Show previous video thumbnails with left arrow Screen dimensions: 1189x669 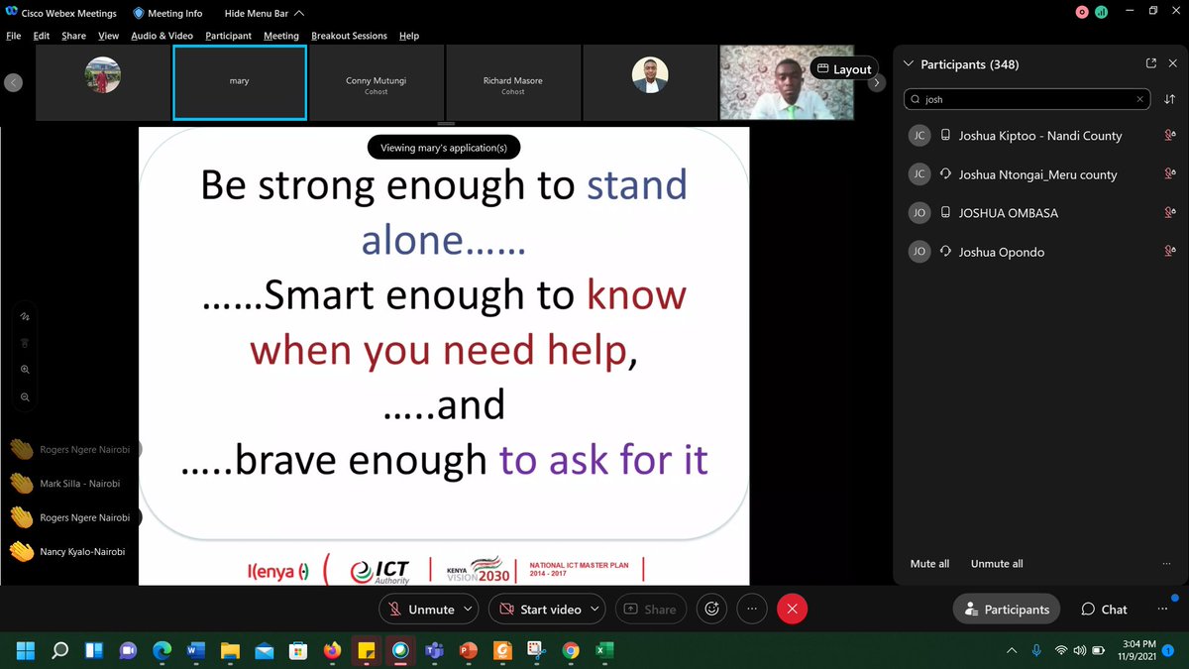[x=13, y=83]
